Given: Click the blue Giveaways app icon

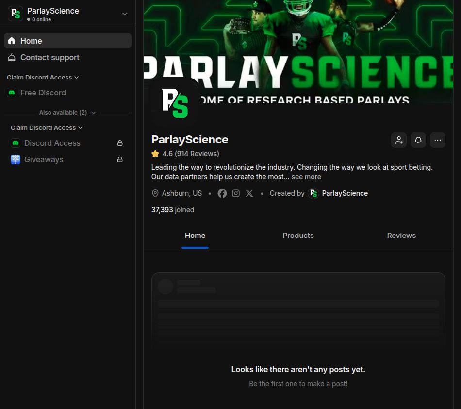Looking at the screenshot, I should tap(16, 159).
